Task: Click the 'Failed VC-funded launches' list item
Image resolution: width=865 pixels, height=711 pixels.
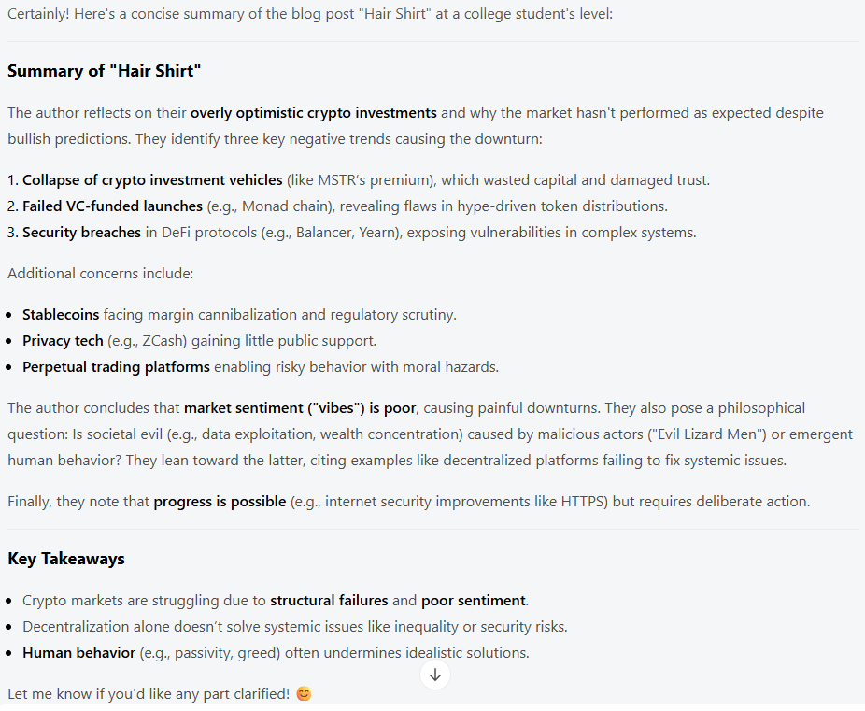Action: [x=112, y=206]
